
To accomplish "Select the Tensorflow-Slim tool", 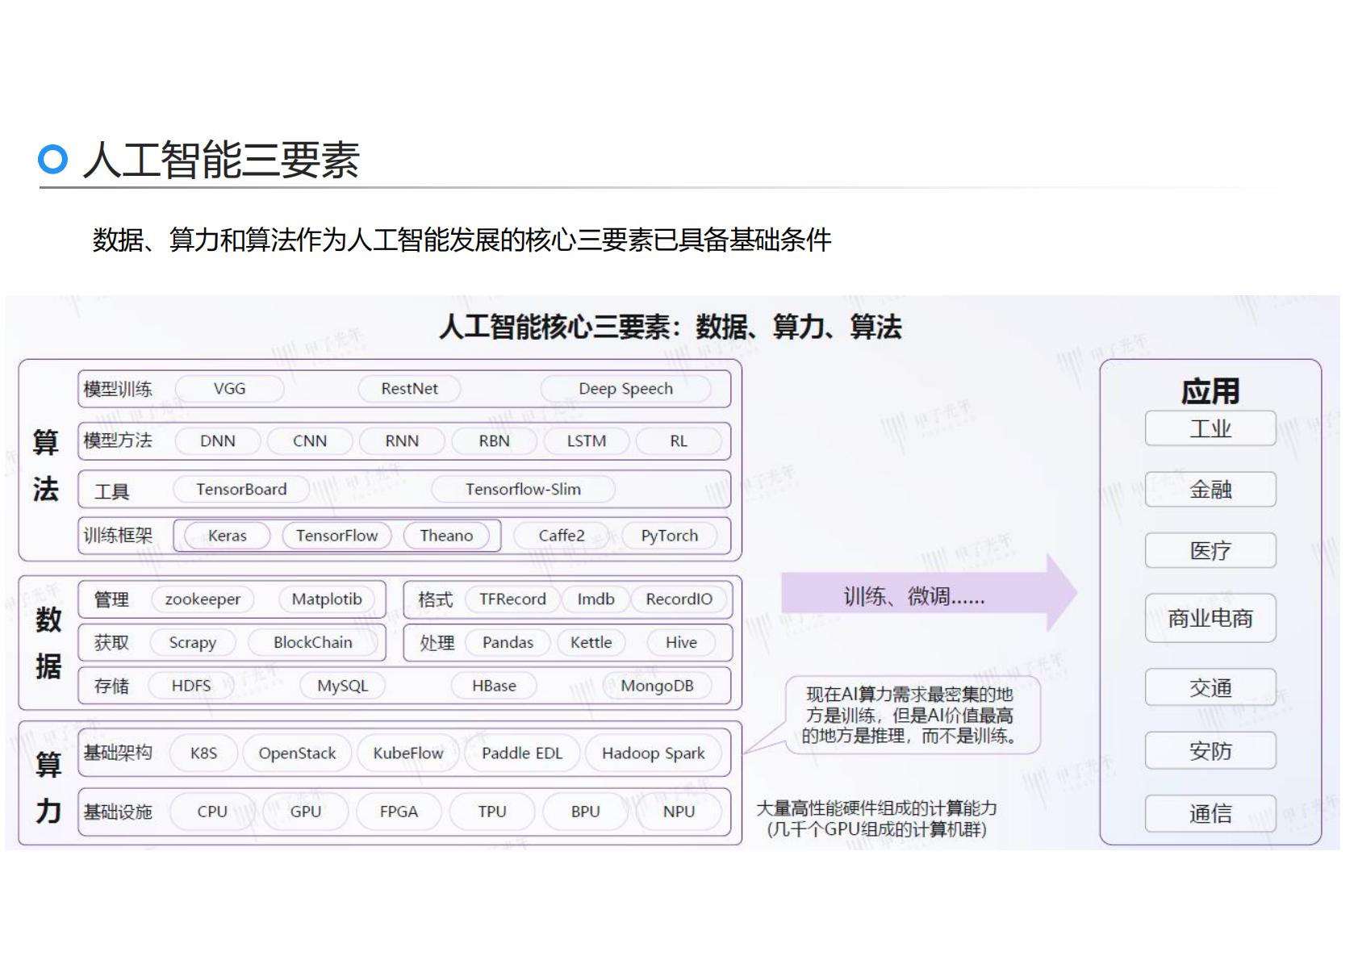I will pos(523,489).
